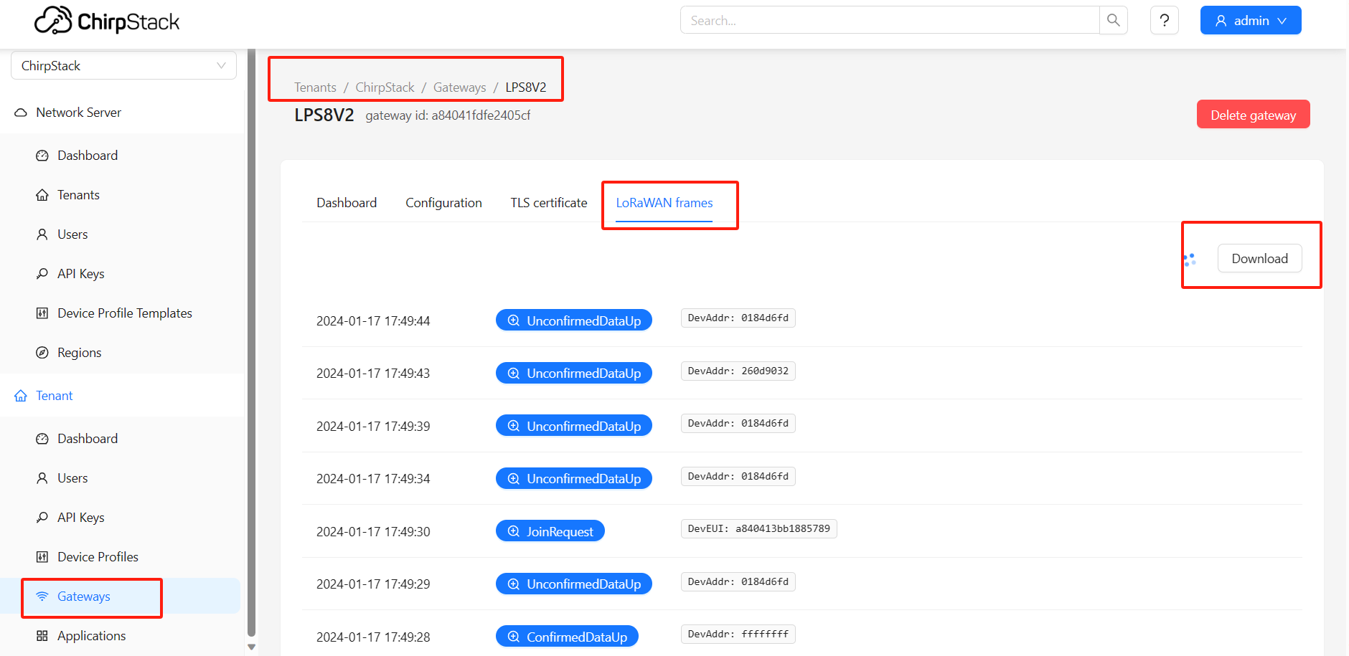Click DevAddr 0184d6fd tag at 17:49:29
Screen dimensions: 1349x656
(738, 582)
